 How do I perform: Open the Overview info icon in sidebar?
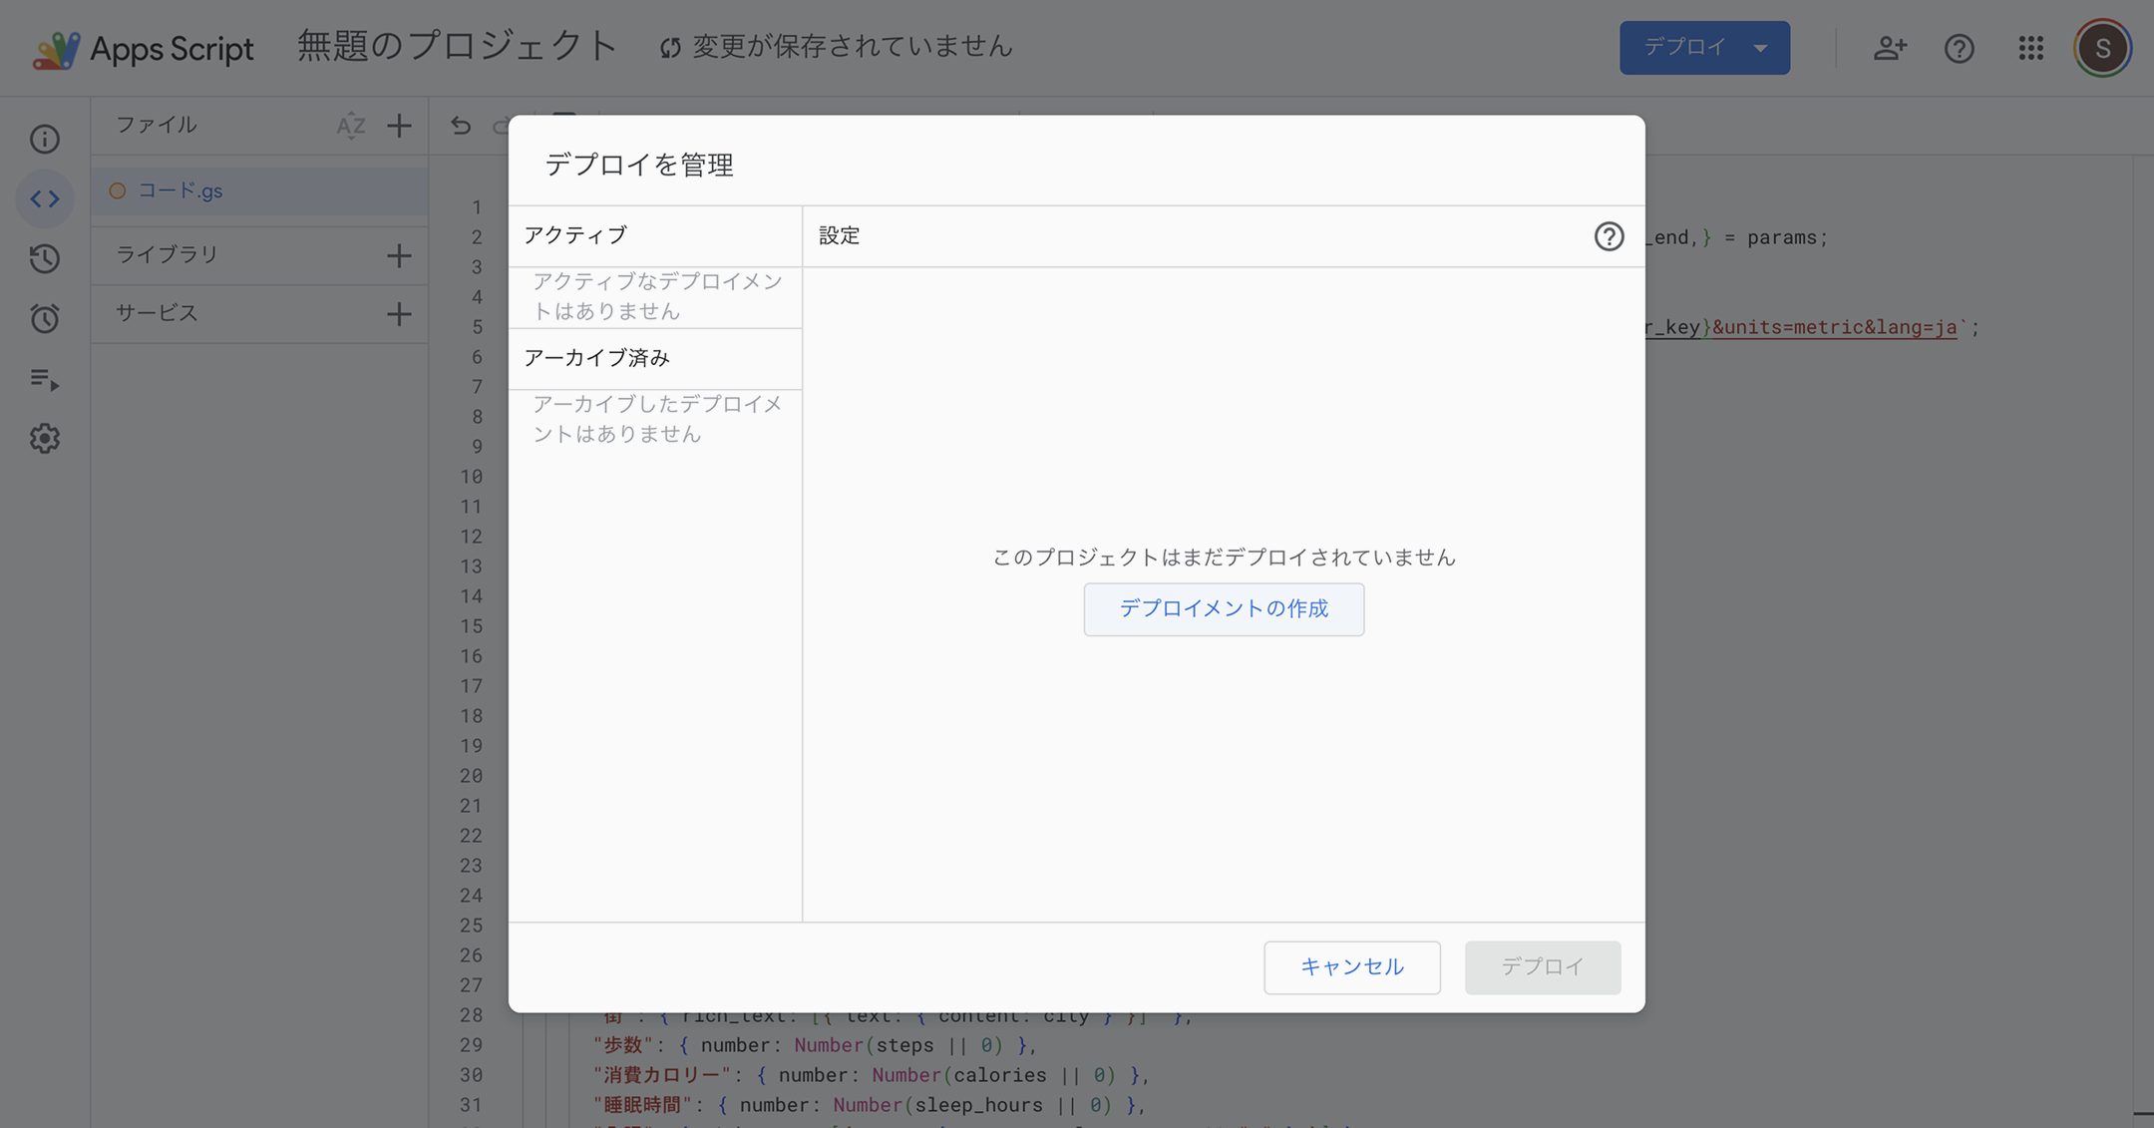coord(45,139)
